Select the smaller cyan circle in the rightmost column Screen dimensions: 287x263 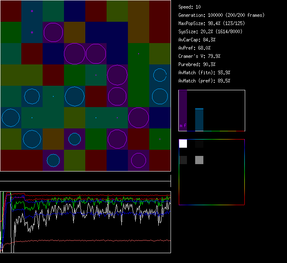click(x=160, y=75)
